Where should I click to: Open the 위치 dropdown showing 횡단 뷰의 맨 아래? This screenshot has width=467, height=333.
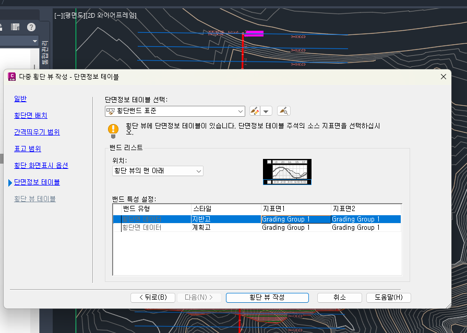158,171
